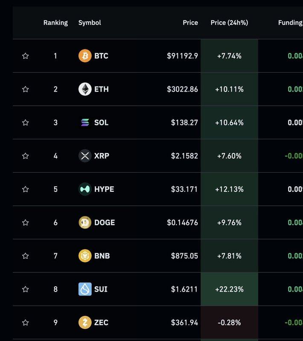Viewport: 303px width, 341px height.
Task: Click the XRP logo icon
Action: [x=85, y=156]
